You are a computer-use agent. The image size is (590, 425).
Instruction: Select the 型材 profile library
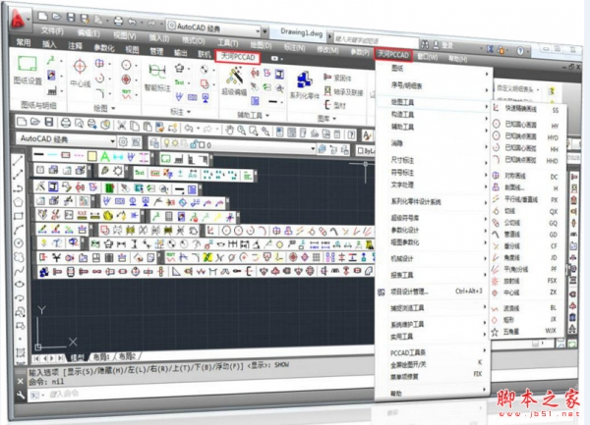click(x=335, y=105)
